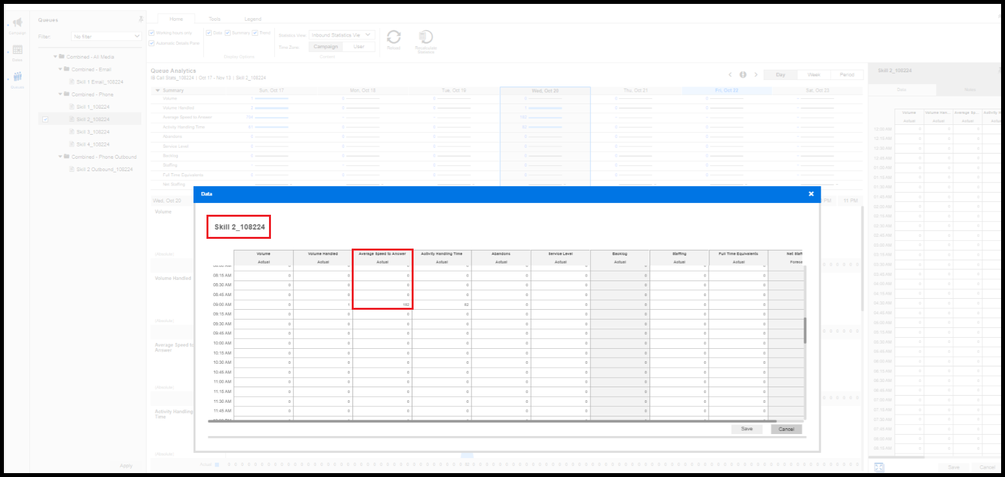Viewport: 1005px width, 477px height.
Task: Select the Week view tab
Action: coord(814,75)
